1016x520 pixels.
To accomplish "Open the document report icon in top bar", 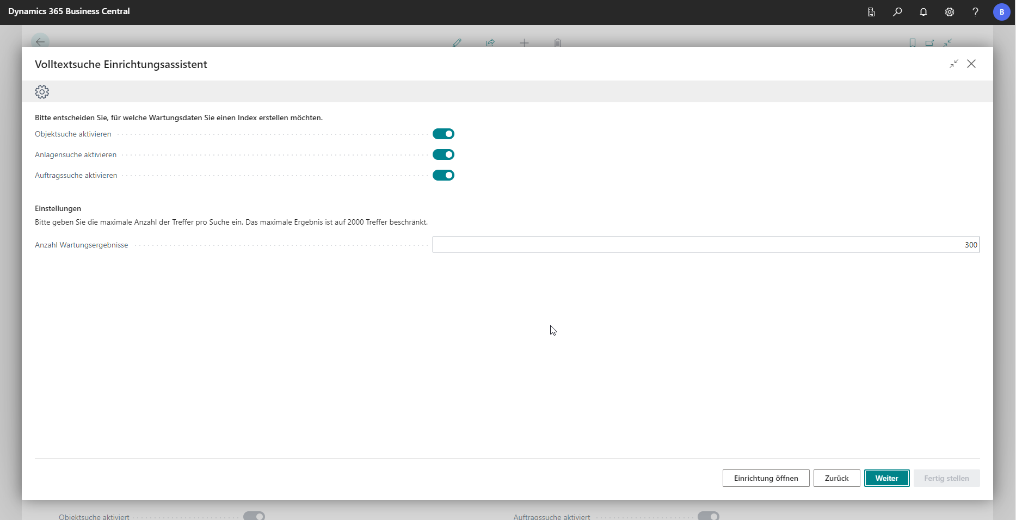I will [871, 12].
